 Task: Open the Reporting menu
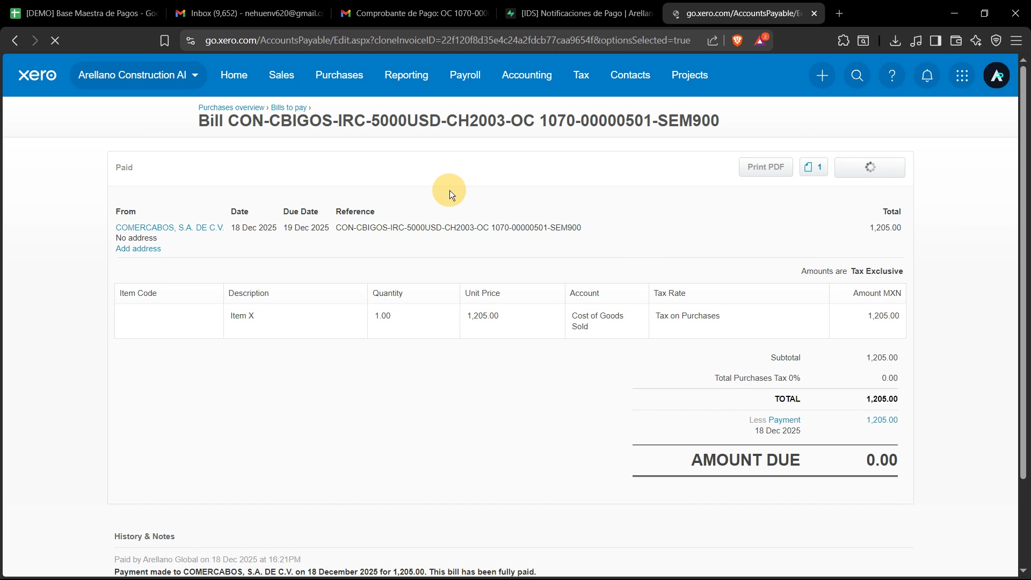click(x=406, y=75)
